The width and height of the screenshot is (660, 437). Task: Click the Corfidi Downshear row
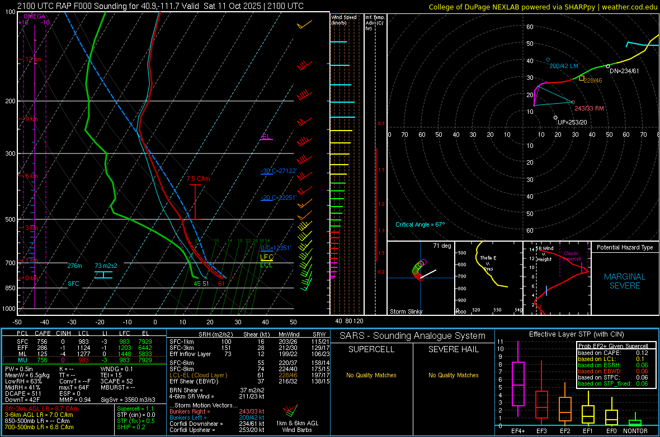coord(217,424)
